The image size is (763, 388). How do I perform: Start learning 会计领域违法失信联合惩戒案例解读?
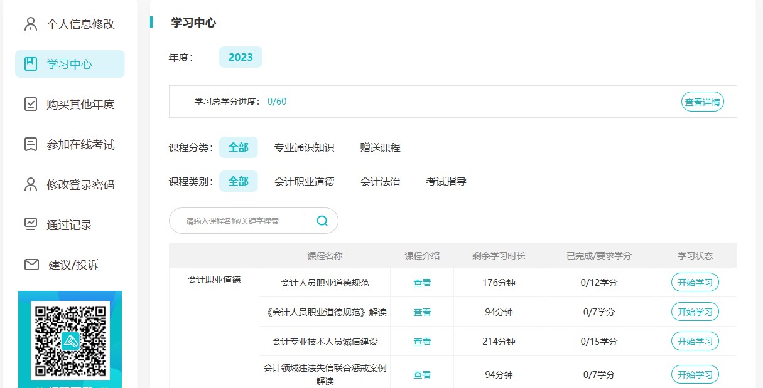[x=695, y=375]
